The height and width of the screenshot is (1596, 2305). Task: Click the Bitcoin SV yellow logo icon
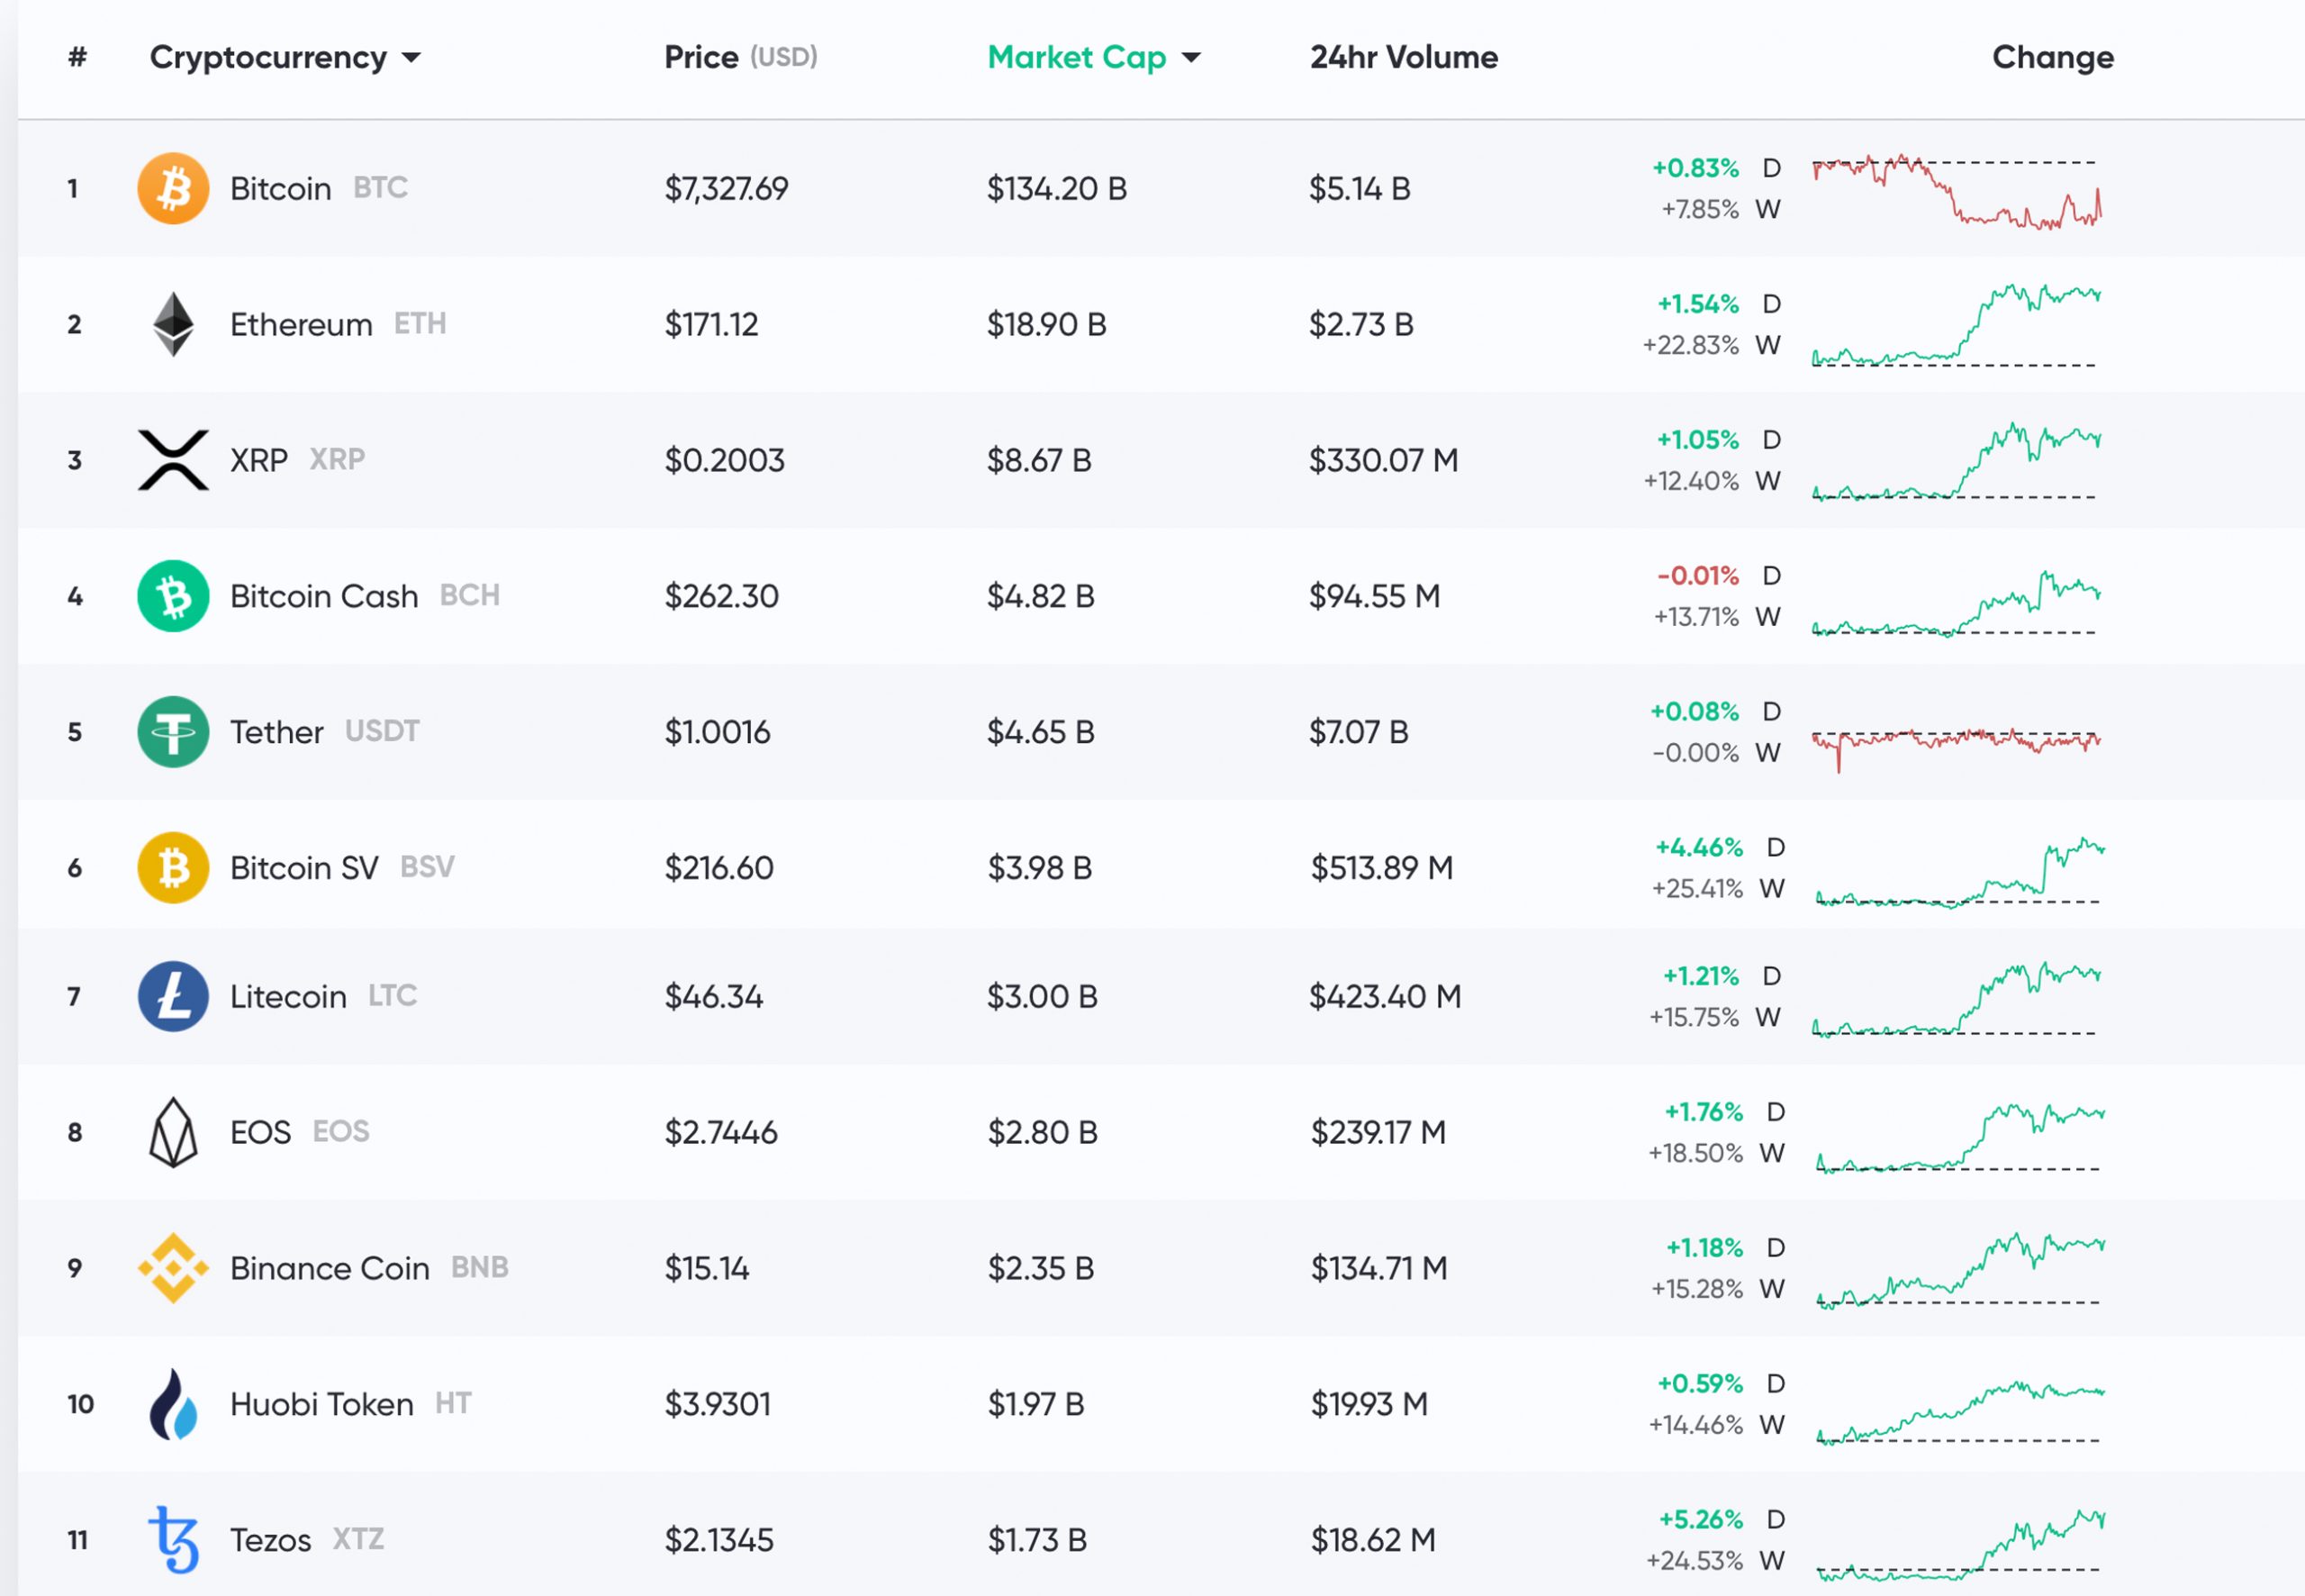tap(173, 868)
